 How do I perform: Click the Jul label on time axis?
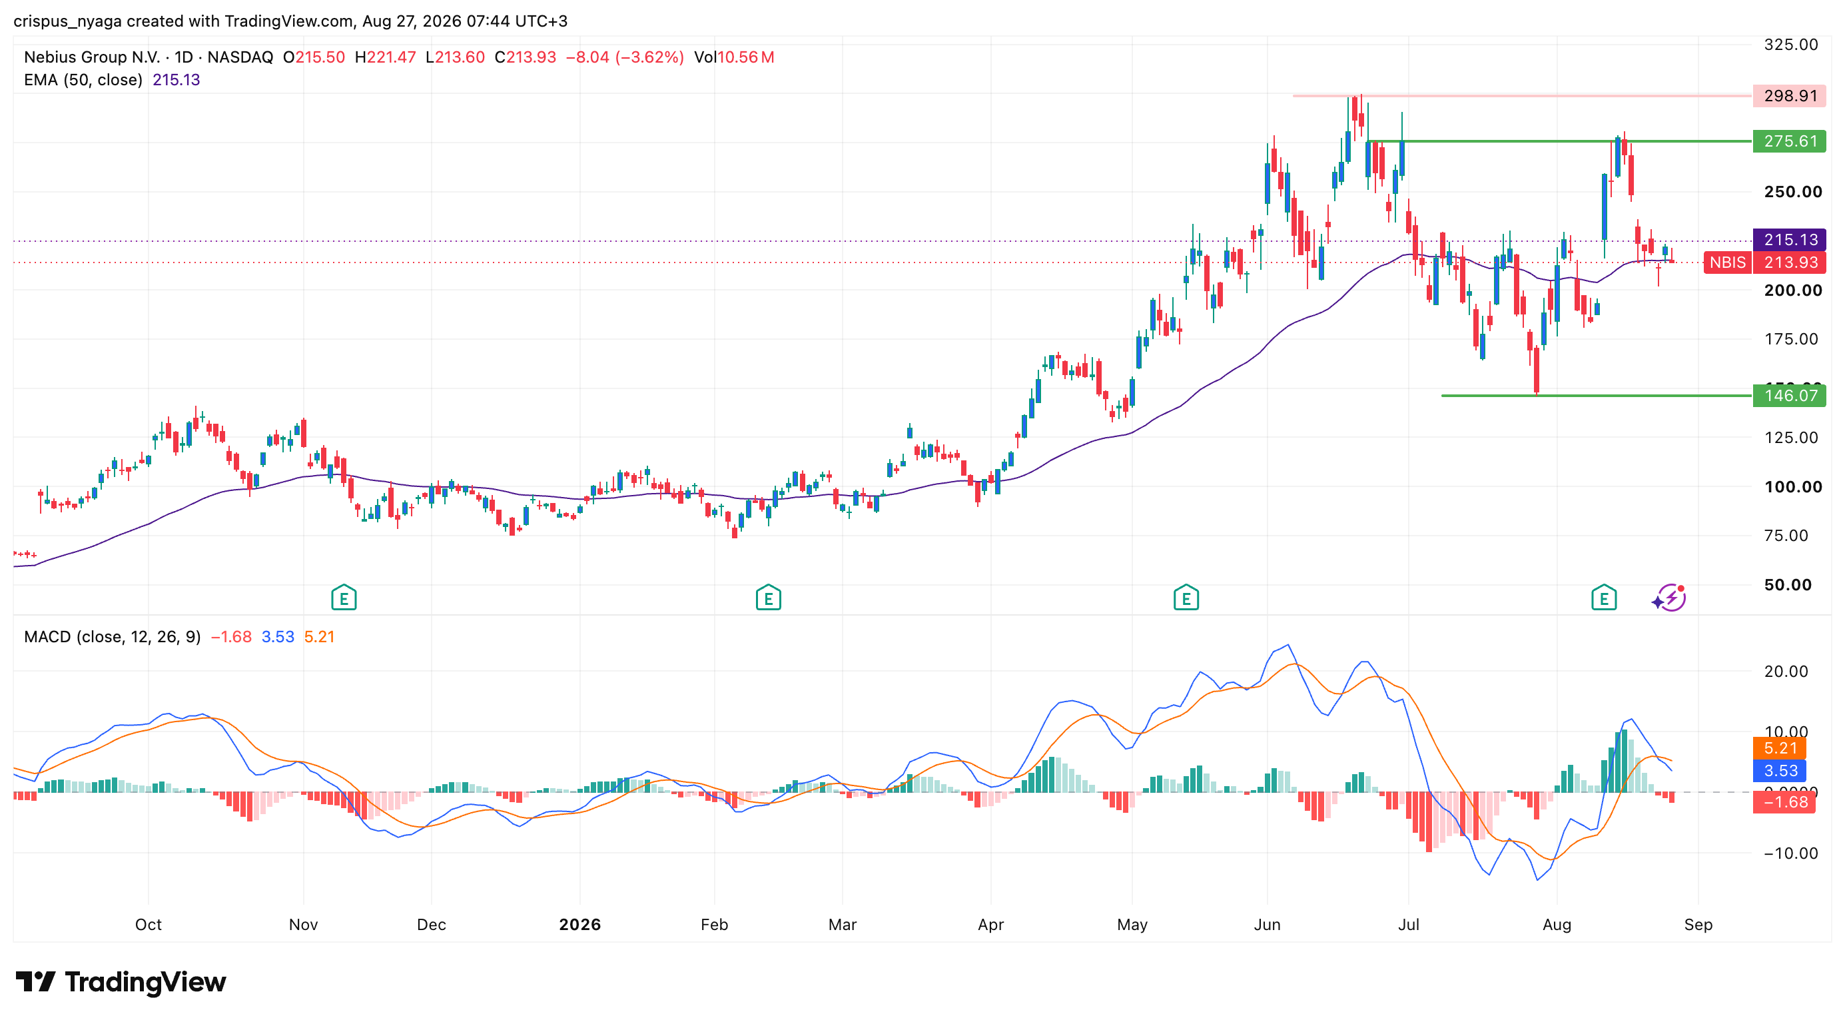[1408, 925]
